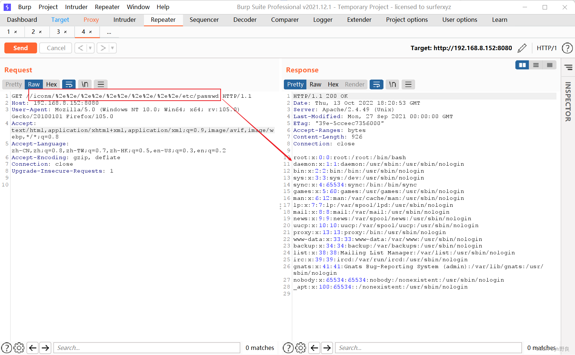Open the Project menu
Image resolution: width=575 pixels, height=355 pixels.
point(48,7)
